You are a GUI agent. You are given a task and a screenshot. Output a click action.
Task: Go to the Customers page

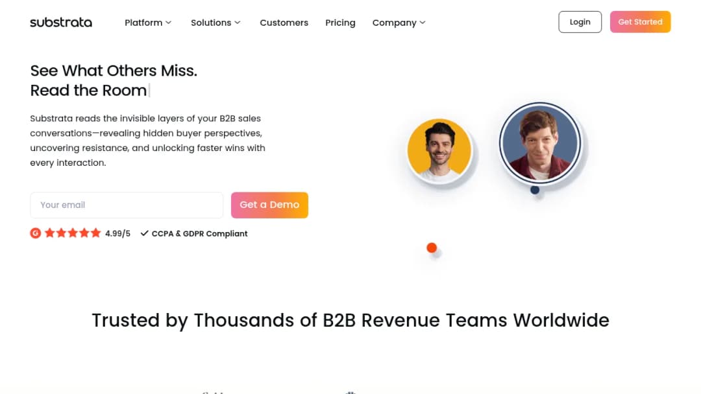pos(284,23)
